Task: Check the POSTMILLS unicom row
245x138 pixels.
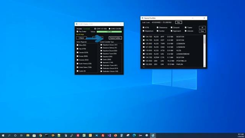Action: point(144,61)
